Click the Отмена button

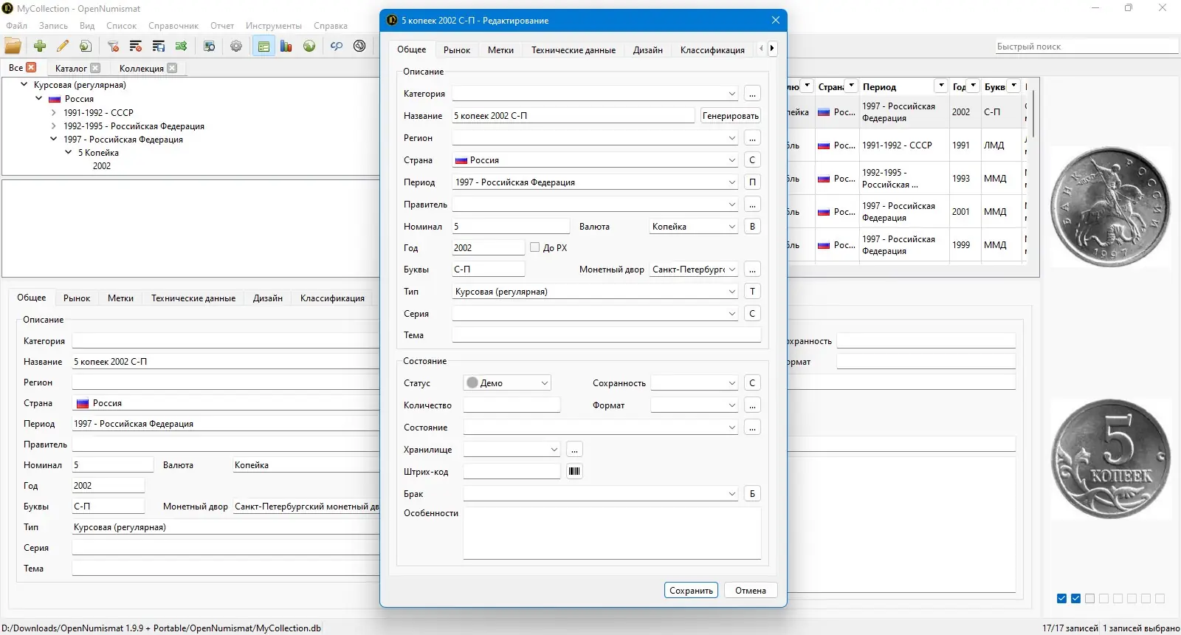(751, 590)
